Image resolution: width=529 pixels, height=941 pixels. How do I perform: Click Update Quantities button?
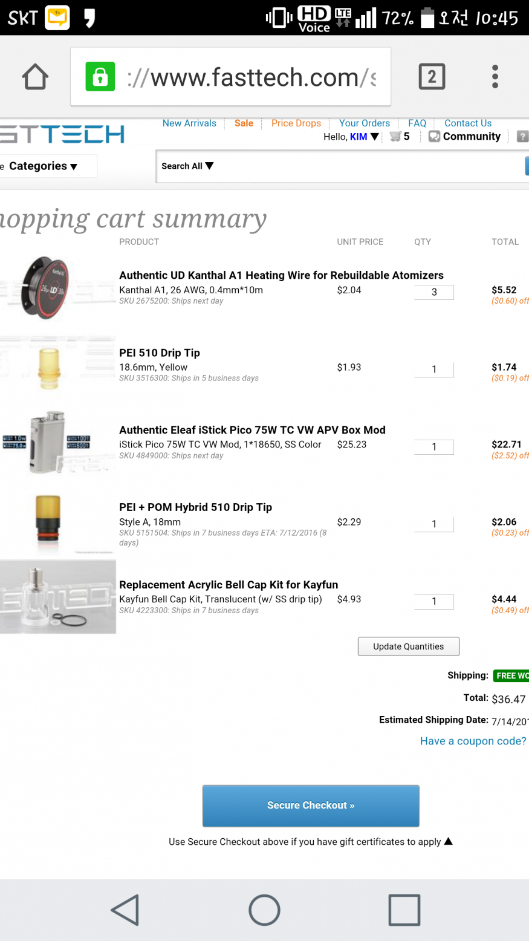pos(409,646)
